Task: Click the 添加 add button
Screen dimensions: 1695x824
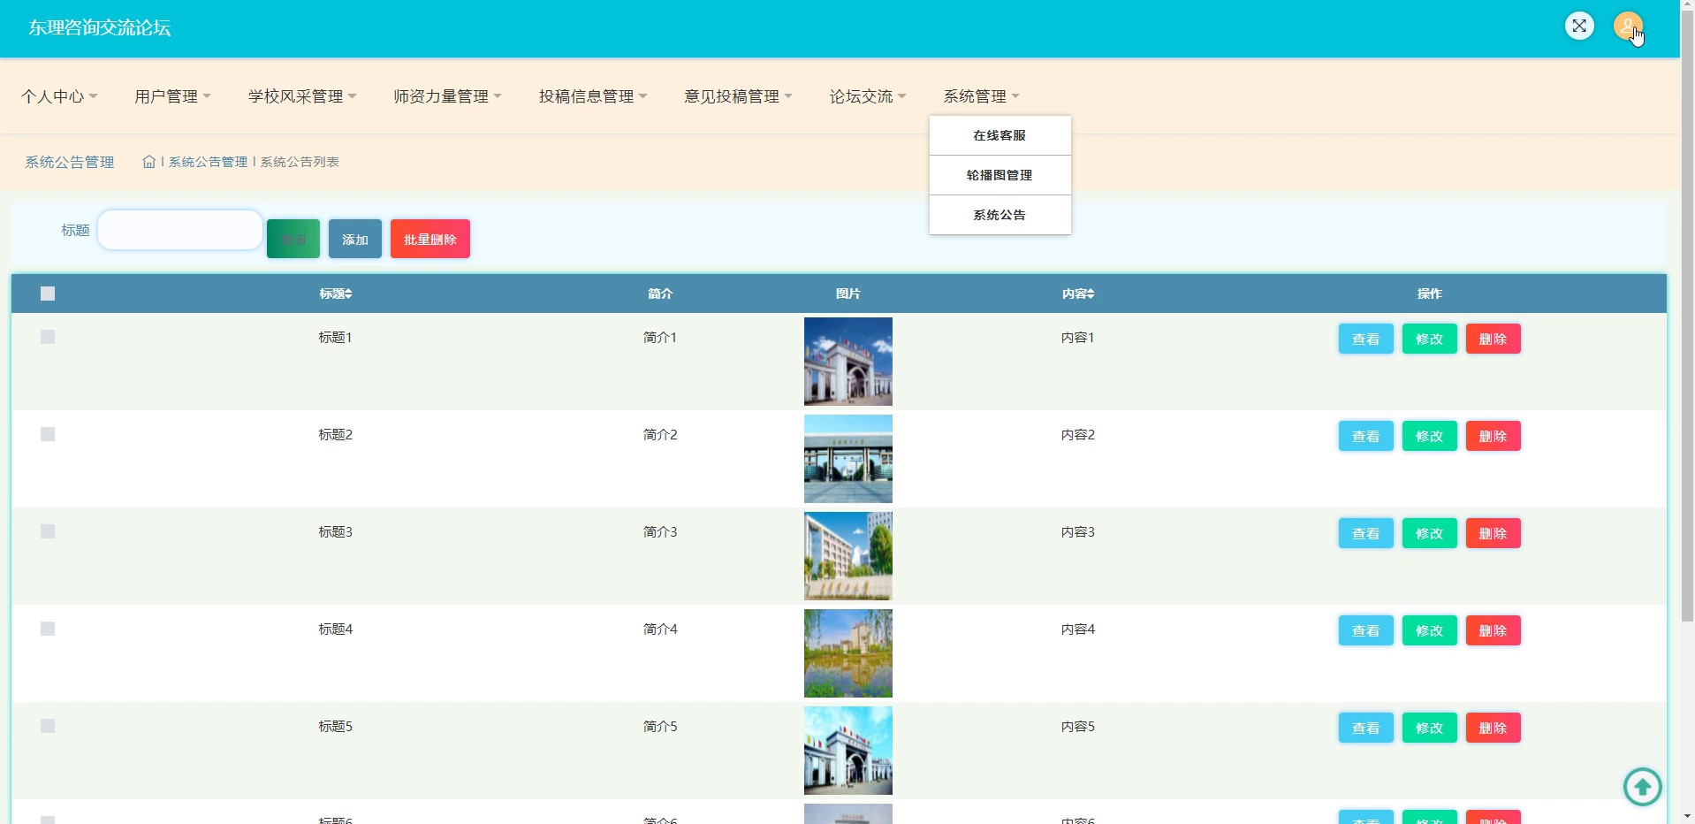Action: pos(355,239)
